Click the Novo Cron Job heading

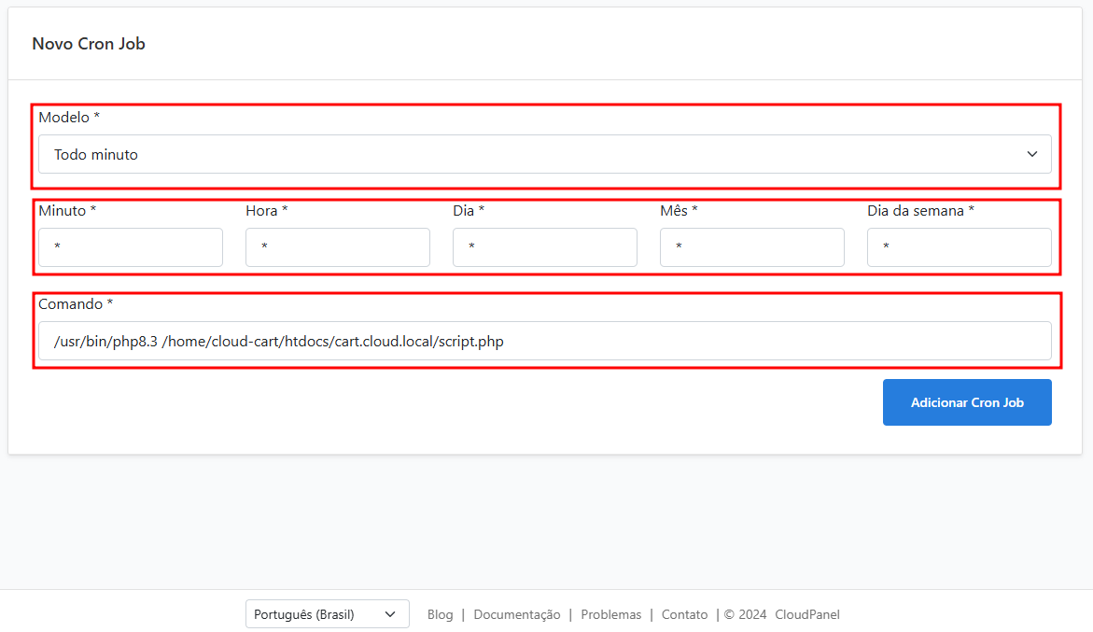(x=89, y=44)
